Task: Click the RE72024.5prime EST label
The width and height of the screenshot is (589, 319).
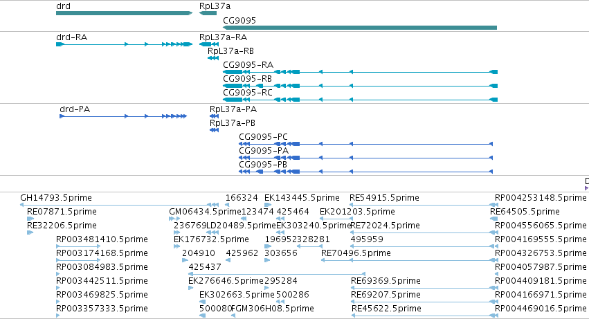Action: coord(385,226)
